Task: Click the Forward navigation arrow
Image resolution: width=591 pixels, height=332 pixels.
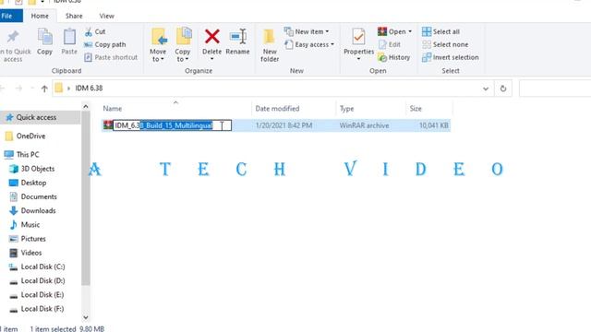Action: pyautogui.click(x=18, y=89)
